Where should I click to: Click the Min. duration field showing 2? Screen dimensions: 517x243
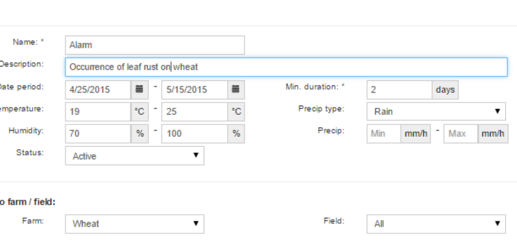[399, 89]
